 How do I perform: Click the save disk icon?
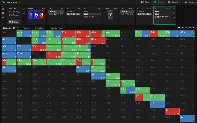(x=3, y=13)
